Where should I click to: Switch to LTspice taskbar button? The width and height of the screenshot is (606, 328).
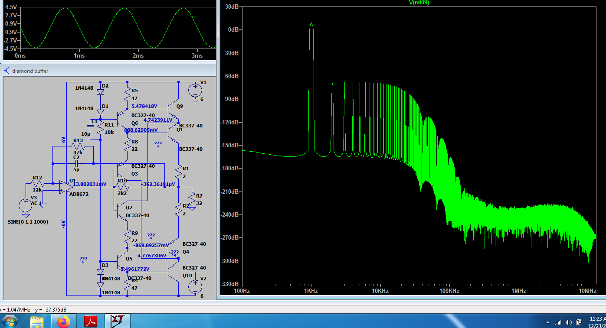[x=117, y=321]
